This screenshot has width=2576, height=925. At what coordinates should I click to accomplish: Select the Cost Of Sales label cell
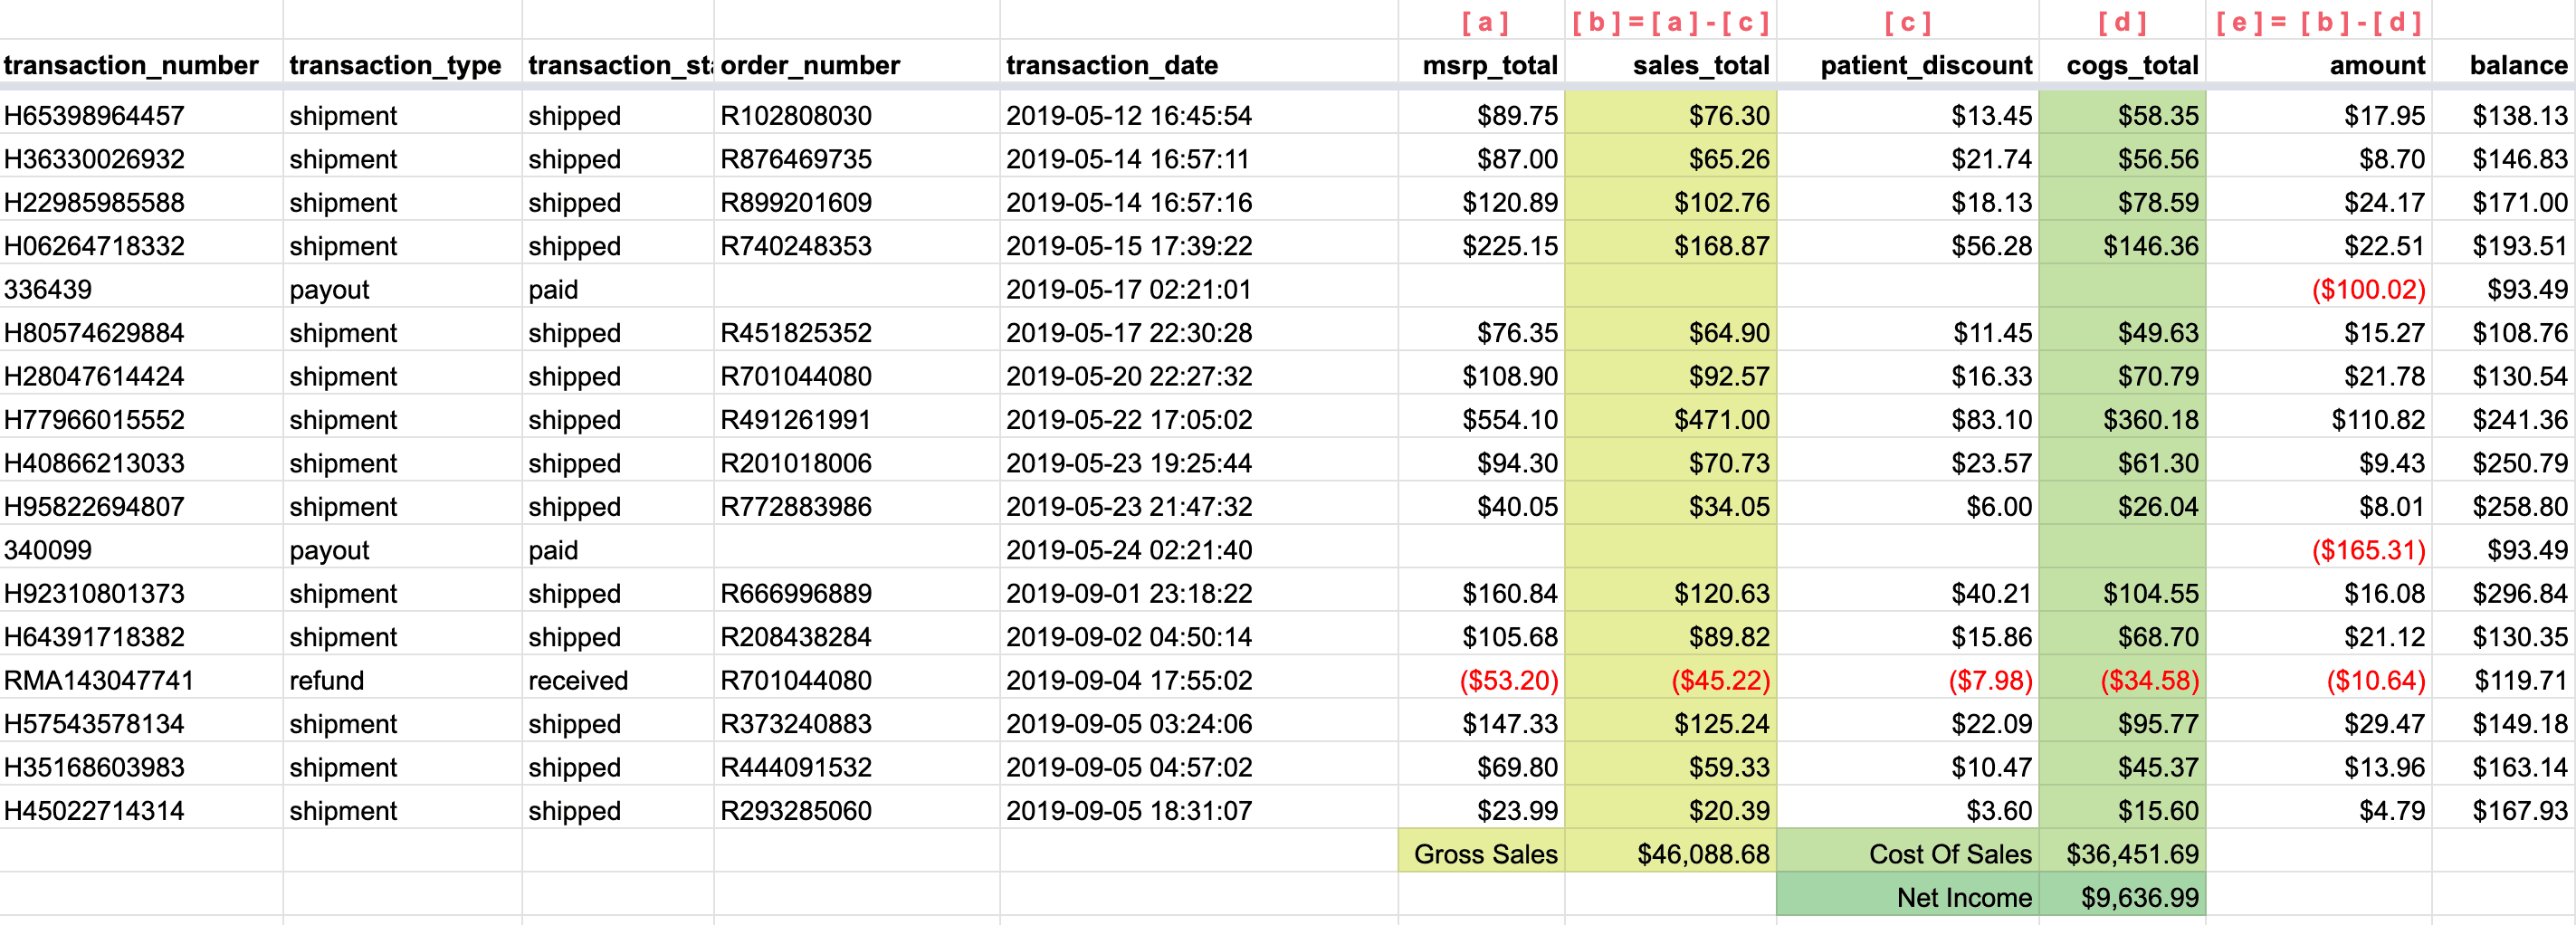coord(1908,853)
